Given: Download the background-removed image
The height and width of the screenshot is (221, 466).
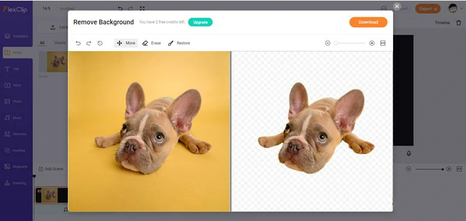Looking at the screenshot, I should (368, 22).
